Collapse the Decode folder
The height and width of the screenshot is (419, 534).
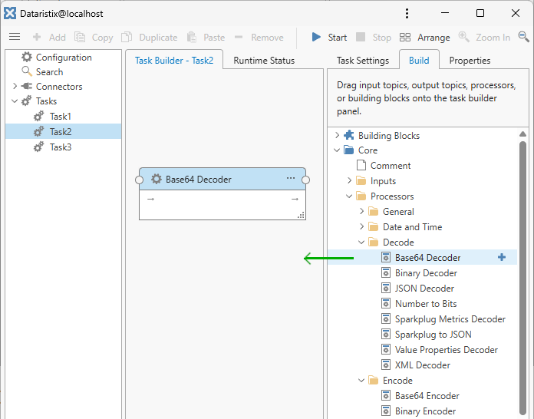tap(361, 242)
